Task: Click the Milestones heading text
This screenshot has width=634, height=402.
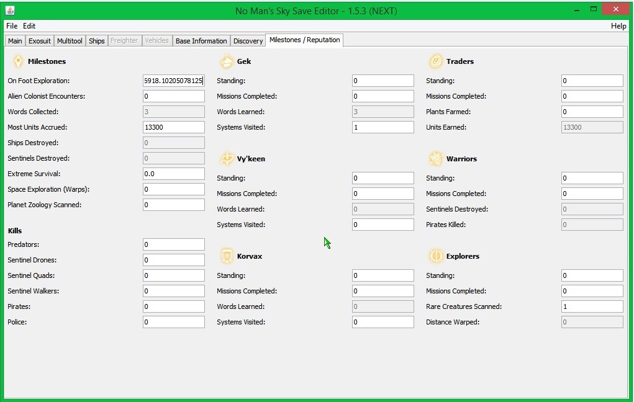Action: click(x=47, y=61)
